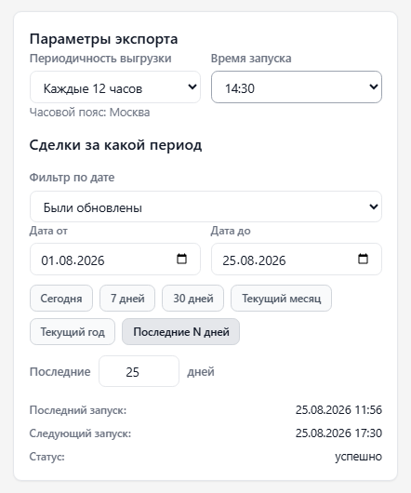The width and height of the screenshot is (411, 493).
Task: Open the calendar icon in Дата до
Action: (363, 259)
